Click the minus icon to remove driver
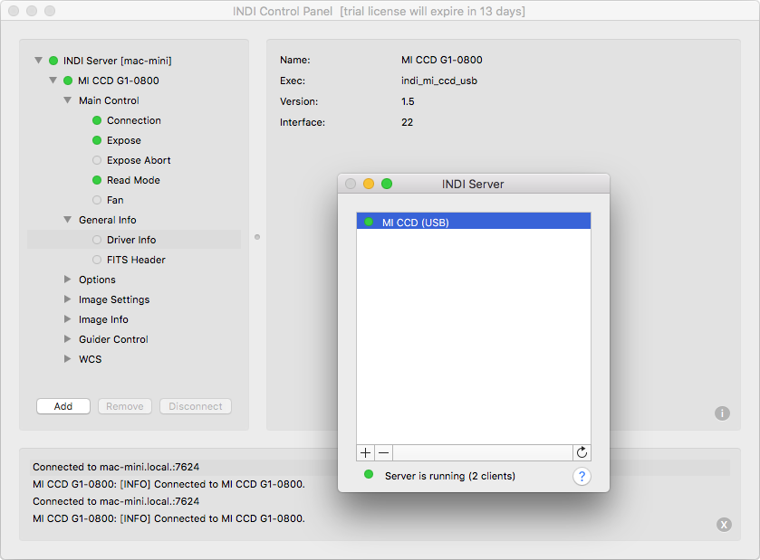Screen dimensions: 760x560 click(383, 452)
